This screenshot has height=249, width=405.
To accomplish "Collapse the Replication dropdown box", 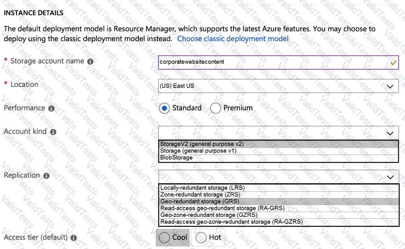I will click(x=390, y=177).
